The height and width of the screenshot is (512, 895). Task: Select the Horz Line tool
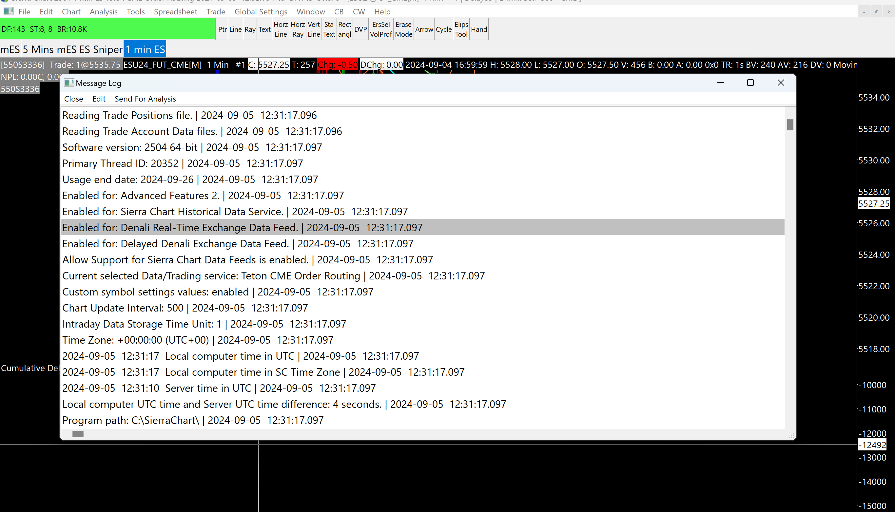point(281,29)
